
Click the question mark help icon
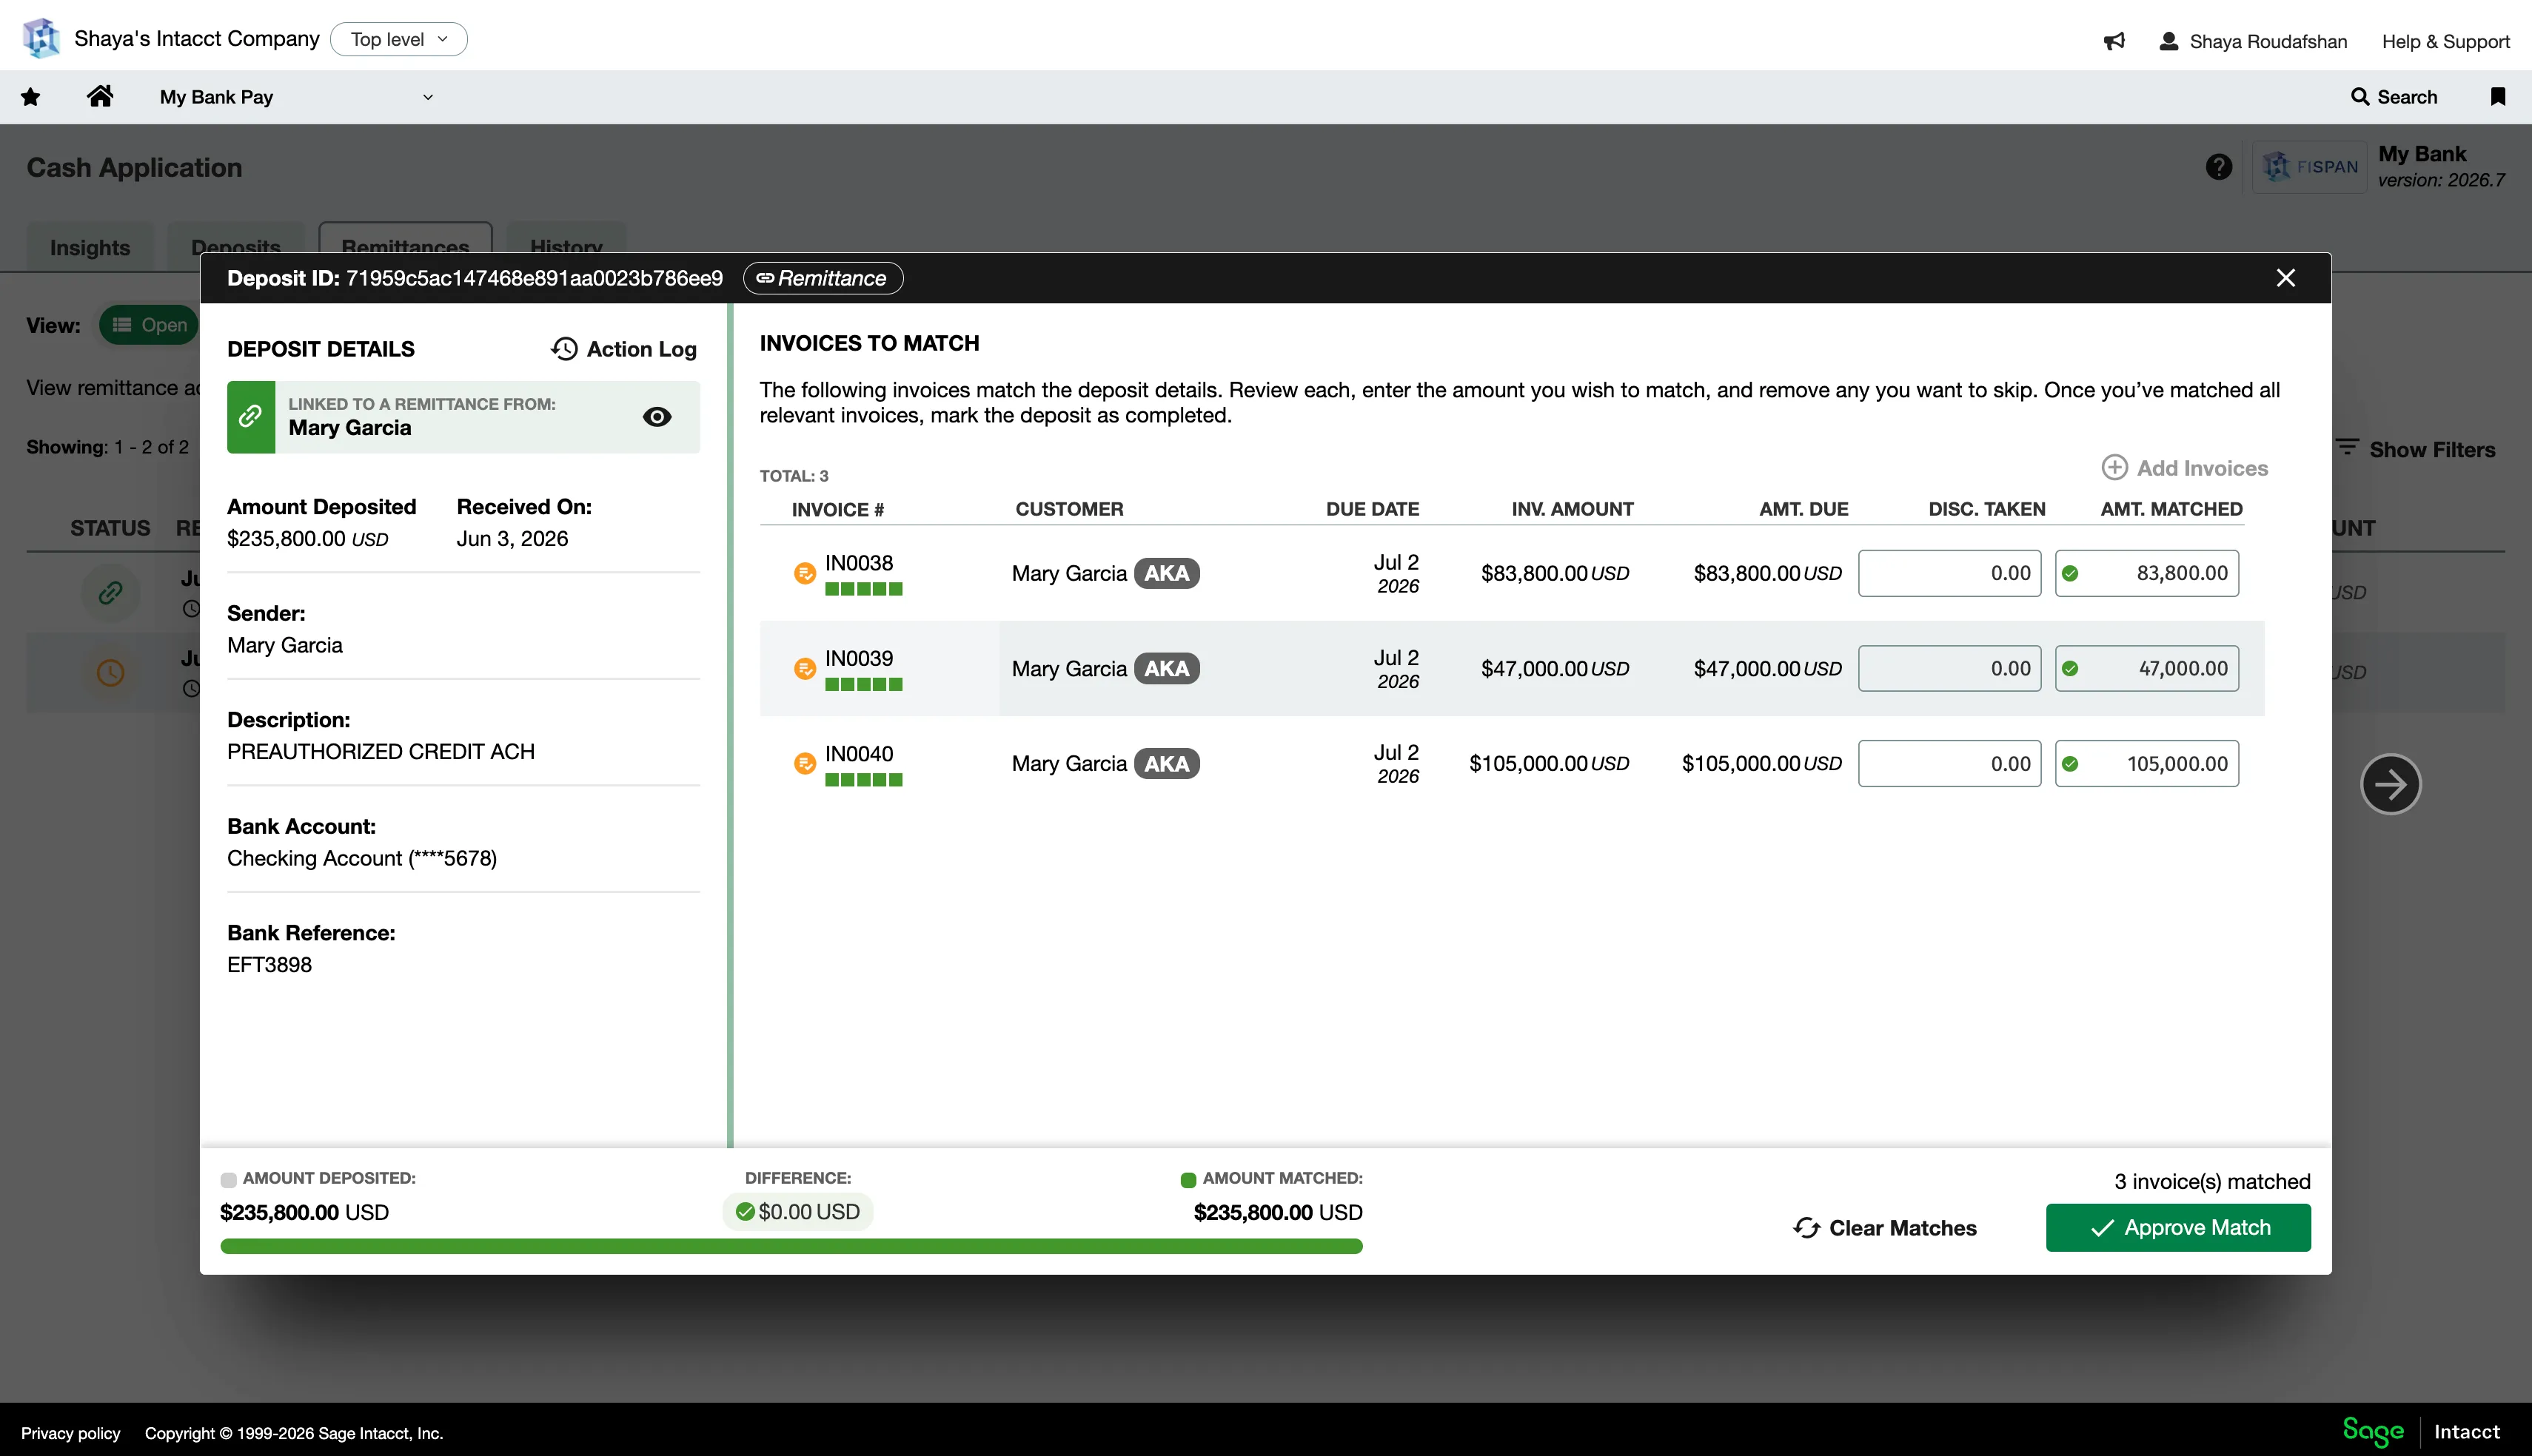[2218, 167]
